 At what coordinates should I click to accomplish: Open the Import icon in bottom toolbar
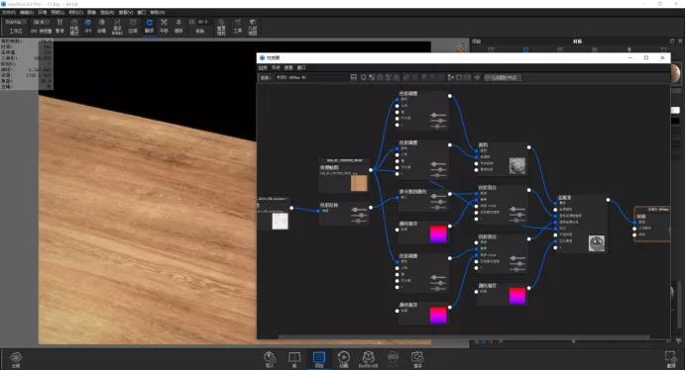coord(270,359)
